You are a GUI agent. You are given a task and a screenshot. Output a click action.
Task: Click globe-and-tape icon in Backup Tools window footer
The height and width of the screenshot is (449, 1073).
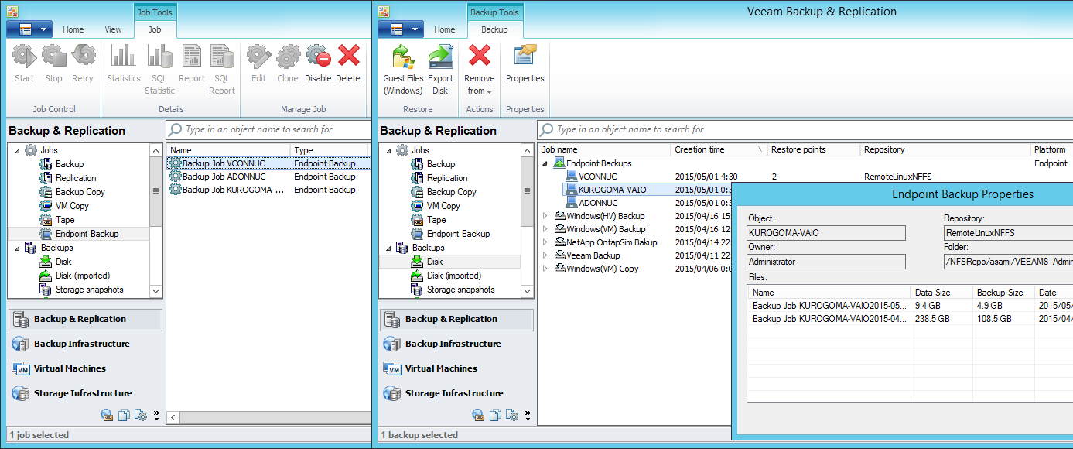click(x=478, y=415)
